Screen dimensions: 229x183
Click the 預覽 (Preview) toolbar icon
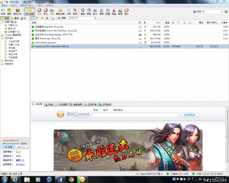[52, 11]
